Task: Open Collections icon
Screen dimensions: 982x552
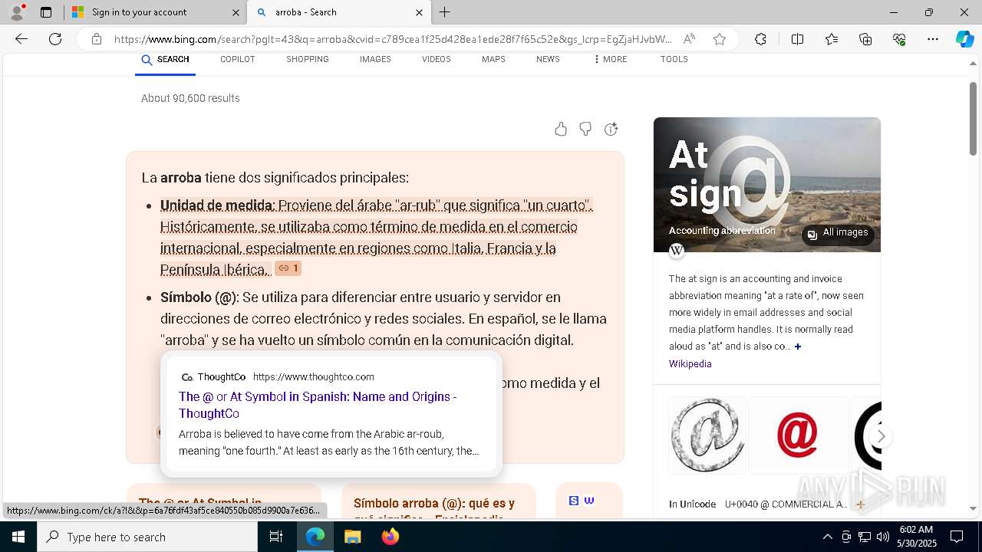Action: pos(865,39)
